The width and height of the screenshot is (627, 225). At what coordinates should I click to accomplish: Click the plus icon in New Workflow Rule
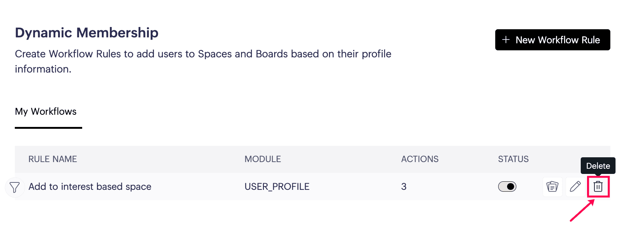[506, 40]
